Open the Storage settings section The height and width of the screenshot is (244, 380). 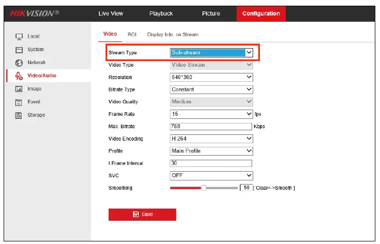click(x=36, y=115)
